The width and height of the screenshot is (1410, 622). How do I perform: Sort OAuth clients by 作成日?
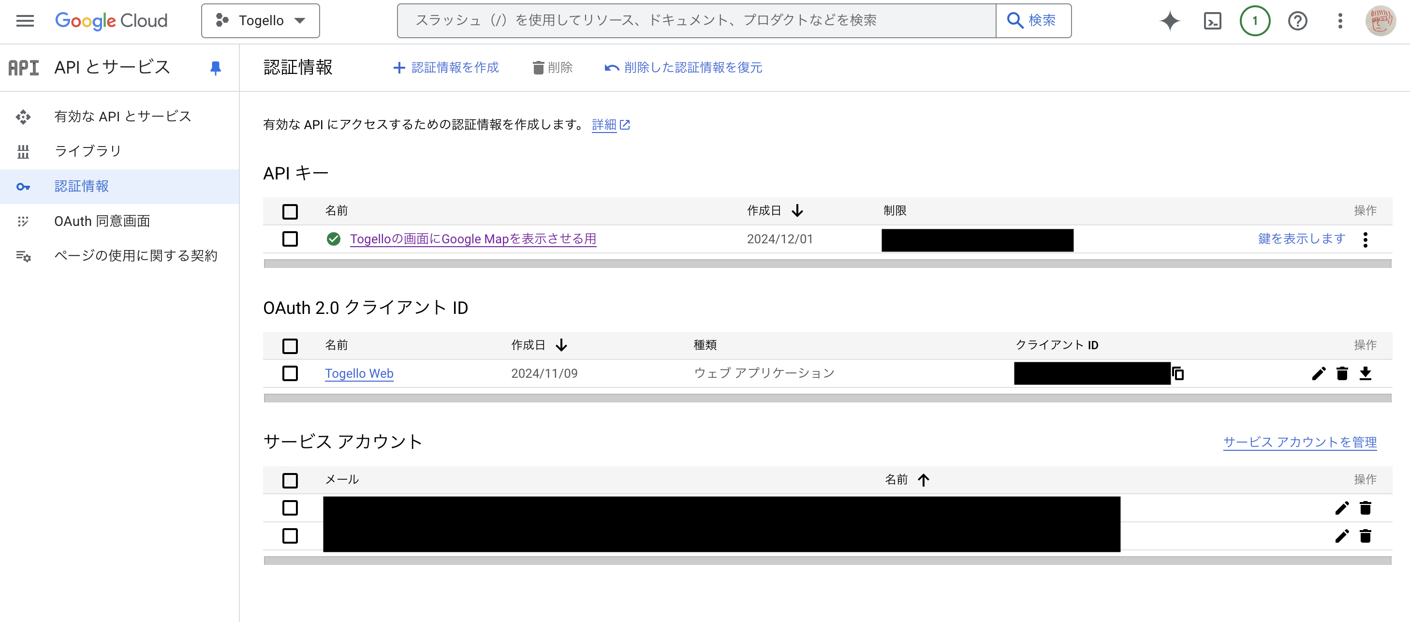pos(539,345)
